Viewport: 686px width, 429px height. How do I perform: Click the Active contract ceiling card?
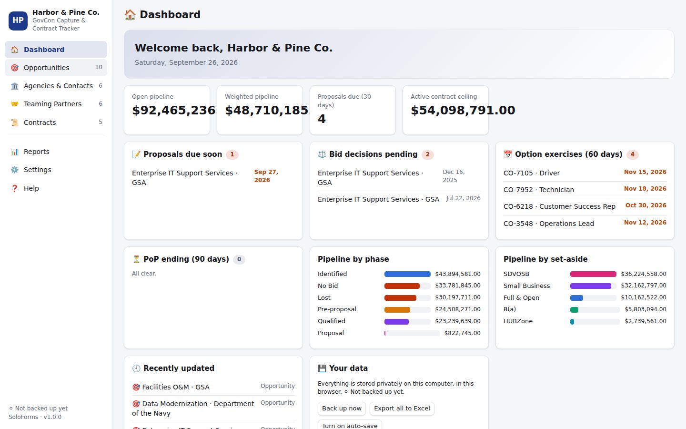[445, 110]
